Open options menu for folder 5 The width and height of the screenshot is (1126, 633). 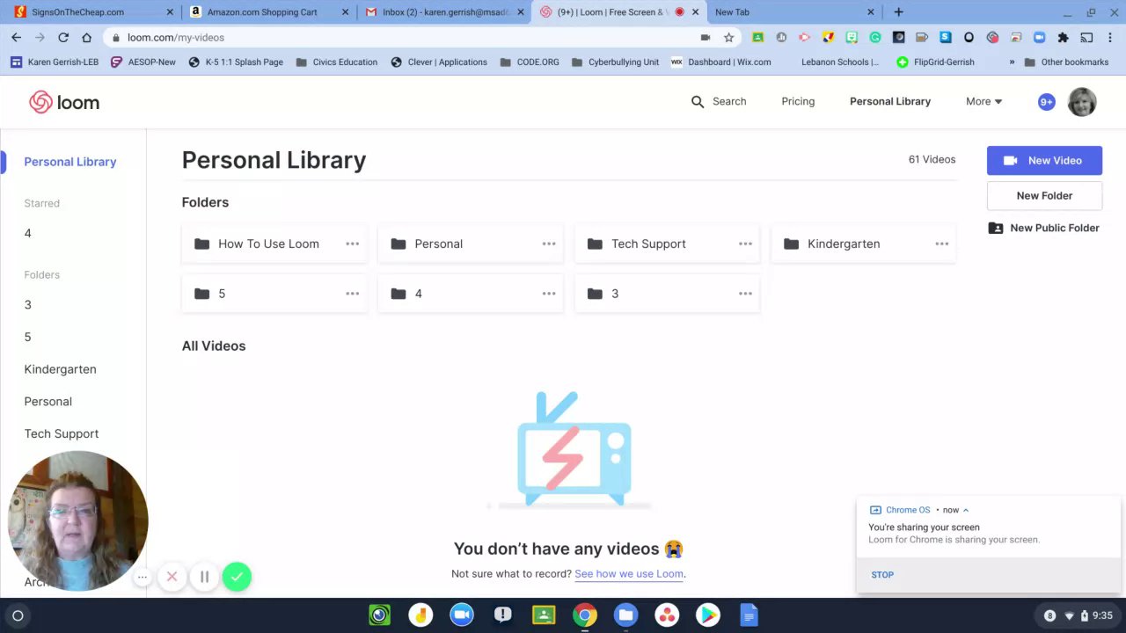tap(353, 294)
